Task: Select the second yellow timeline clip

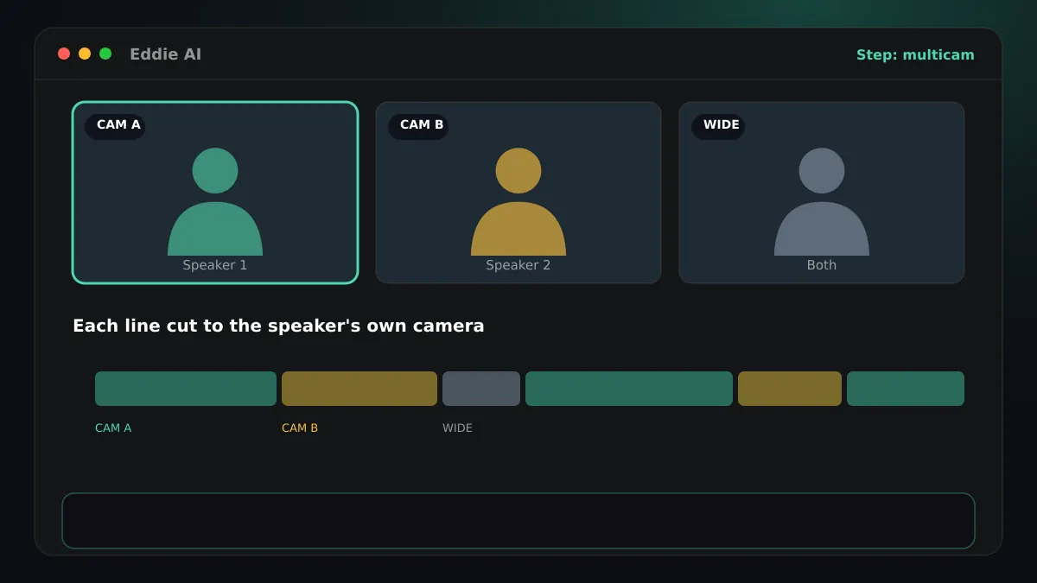Action: pos(790,389)
